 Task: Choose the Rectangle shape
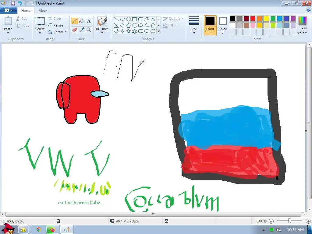[x=135, y=19]
